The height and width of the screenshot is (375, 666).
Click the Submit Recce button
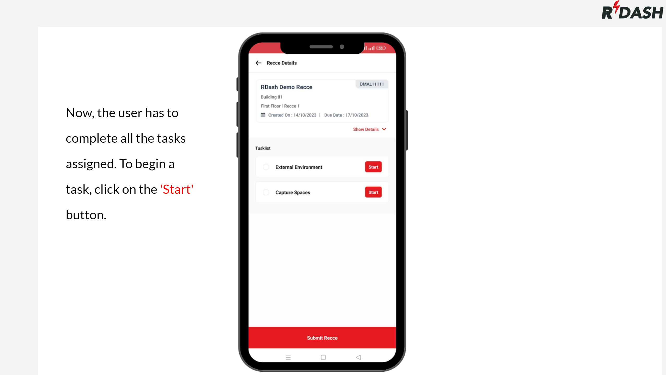pyautogui.click(x=322, y=338)
